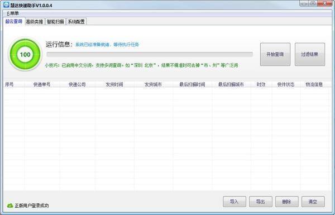Sort by 快递单号 column header
The image size is (335, 215).
[x=42, y=84]
